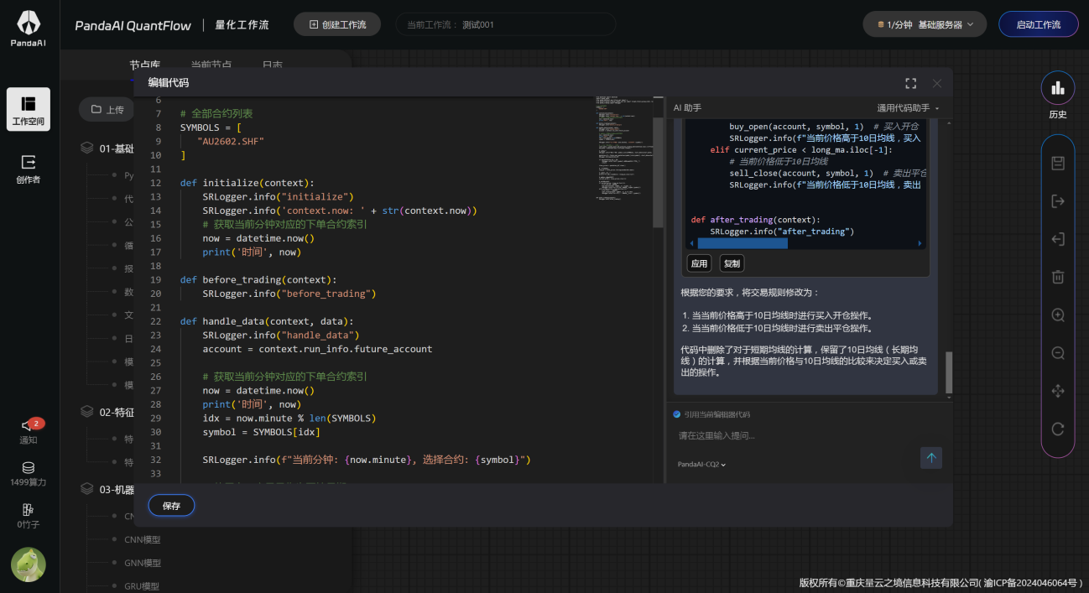
Task: Click the 02-特征 layers icon
Action: [86, 412]
